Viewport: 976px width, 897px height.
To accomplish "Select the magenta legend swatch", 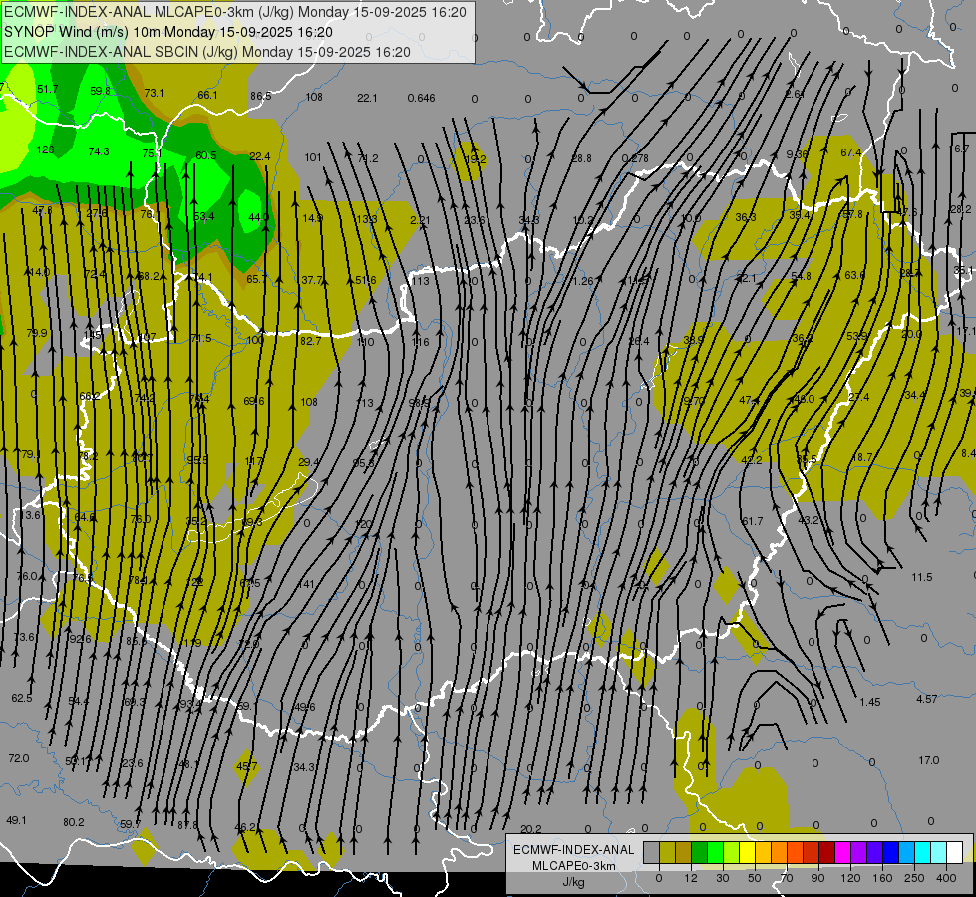I will point(842,852).
